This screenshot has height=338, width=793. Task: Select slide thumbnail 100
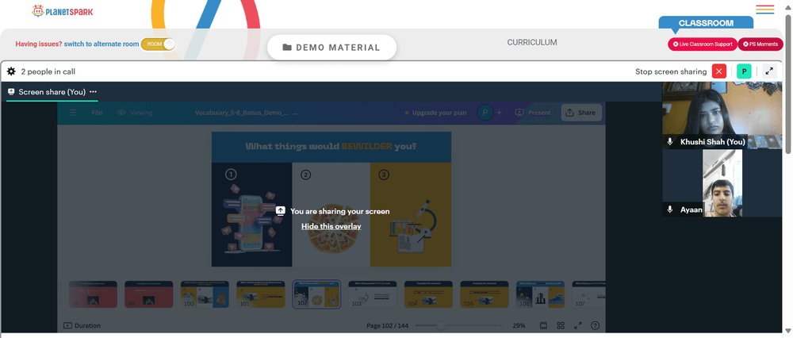click(205, 294)
